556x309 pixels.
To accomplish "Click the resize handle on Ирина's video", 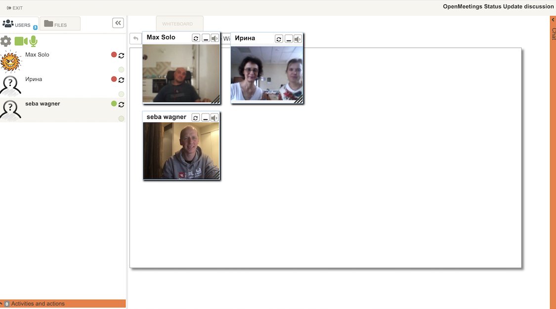I will tap(299, 100).
